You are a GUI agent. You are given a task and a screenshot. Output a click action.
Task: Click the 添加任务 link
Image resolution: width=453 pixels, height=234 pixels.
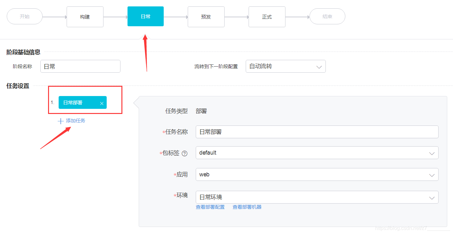click(x=76, y=121)
